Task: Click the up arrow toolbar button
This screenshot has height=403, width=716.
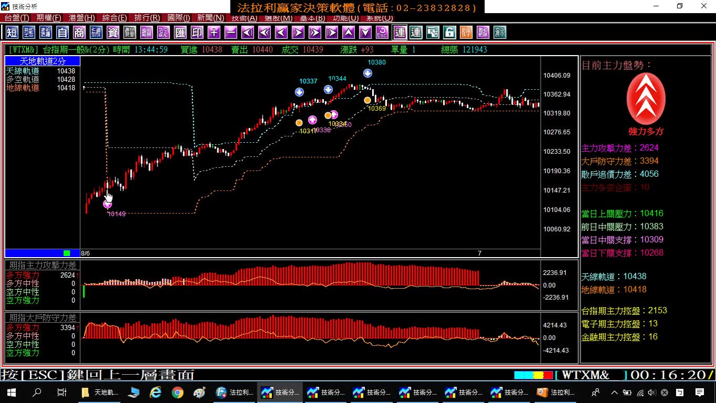Action: [349, 33]
